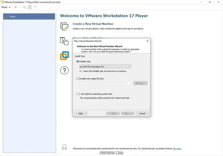Close the New Virtual Machine Wizard dialog
This screenshot has height=156, width=223.
click(147, 41)
